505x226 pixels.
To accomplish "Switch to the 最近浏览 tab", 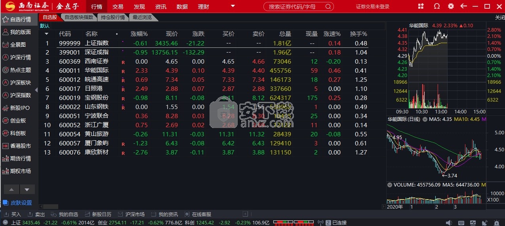I will pyautogui.click(x=142, y=17).
